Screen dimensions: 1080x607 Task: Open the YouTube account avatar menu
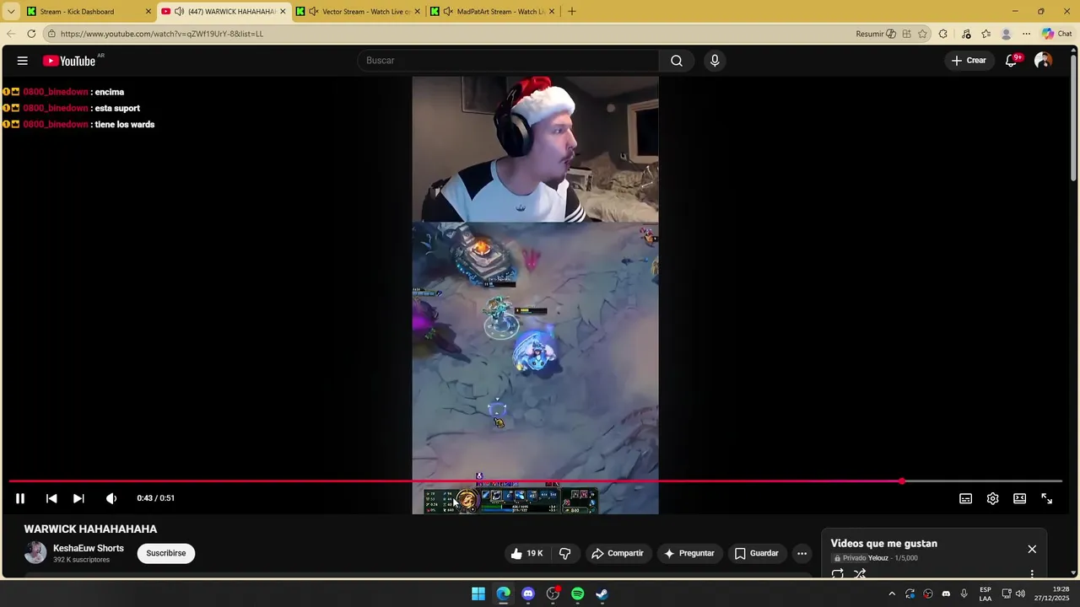coord(1043,61)
